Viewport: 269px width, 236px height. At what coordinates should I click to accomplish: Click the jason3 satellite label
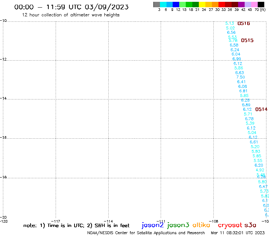tap(178, 225)
